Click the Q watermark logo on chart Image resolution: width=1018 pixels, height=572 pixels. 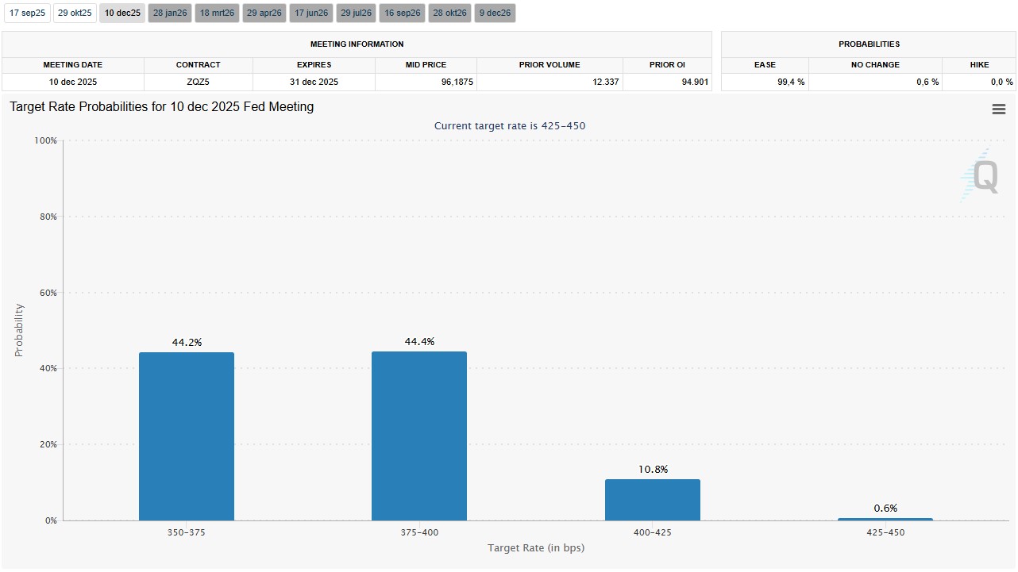pyautogui.click(x=980, y=175)
